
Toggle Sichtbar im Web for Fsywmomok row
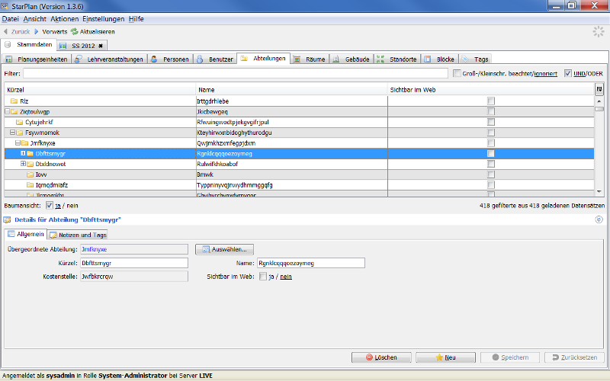tap(491, 133)
